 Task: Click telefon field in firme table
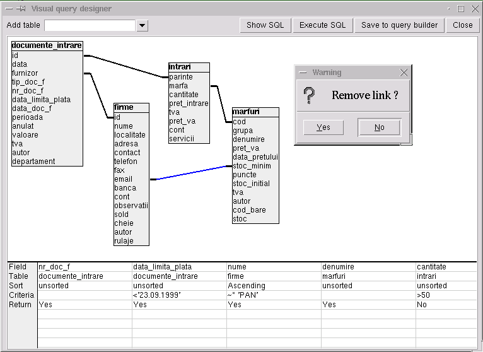[125, 161]
